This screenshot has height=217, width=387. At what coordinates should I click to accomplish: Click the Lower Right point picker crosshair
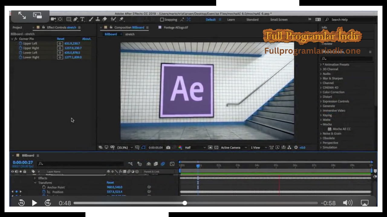click(x=60, y=57)
